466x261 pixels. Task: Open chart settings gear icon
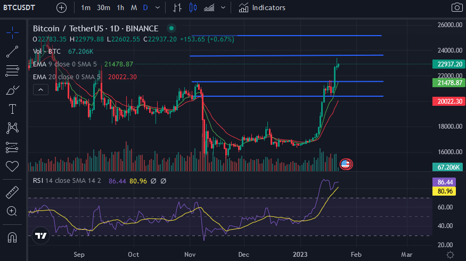coord(450,255)
